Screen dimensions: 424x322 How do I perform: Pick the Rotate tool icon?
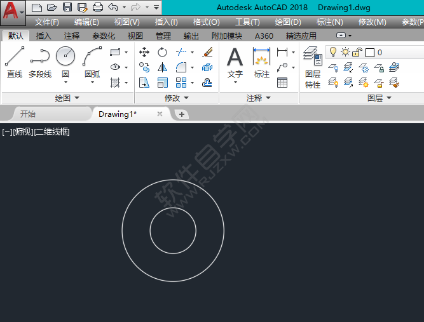[163, 52]
